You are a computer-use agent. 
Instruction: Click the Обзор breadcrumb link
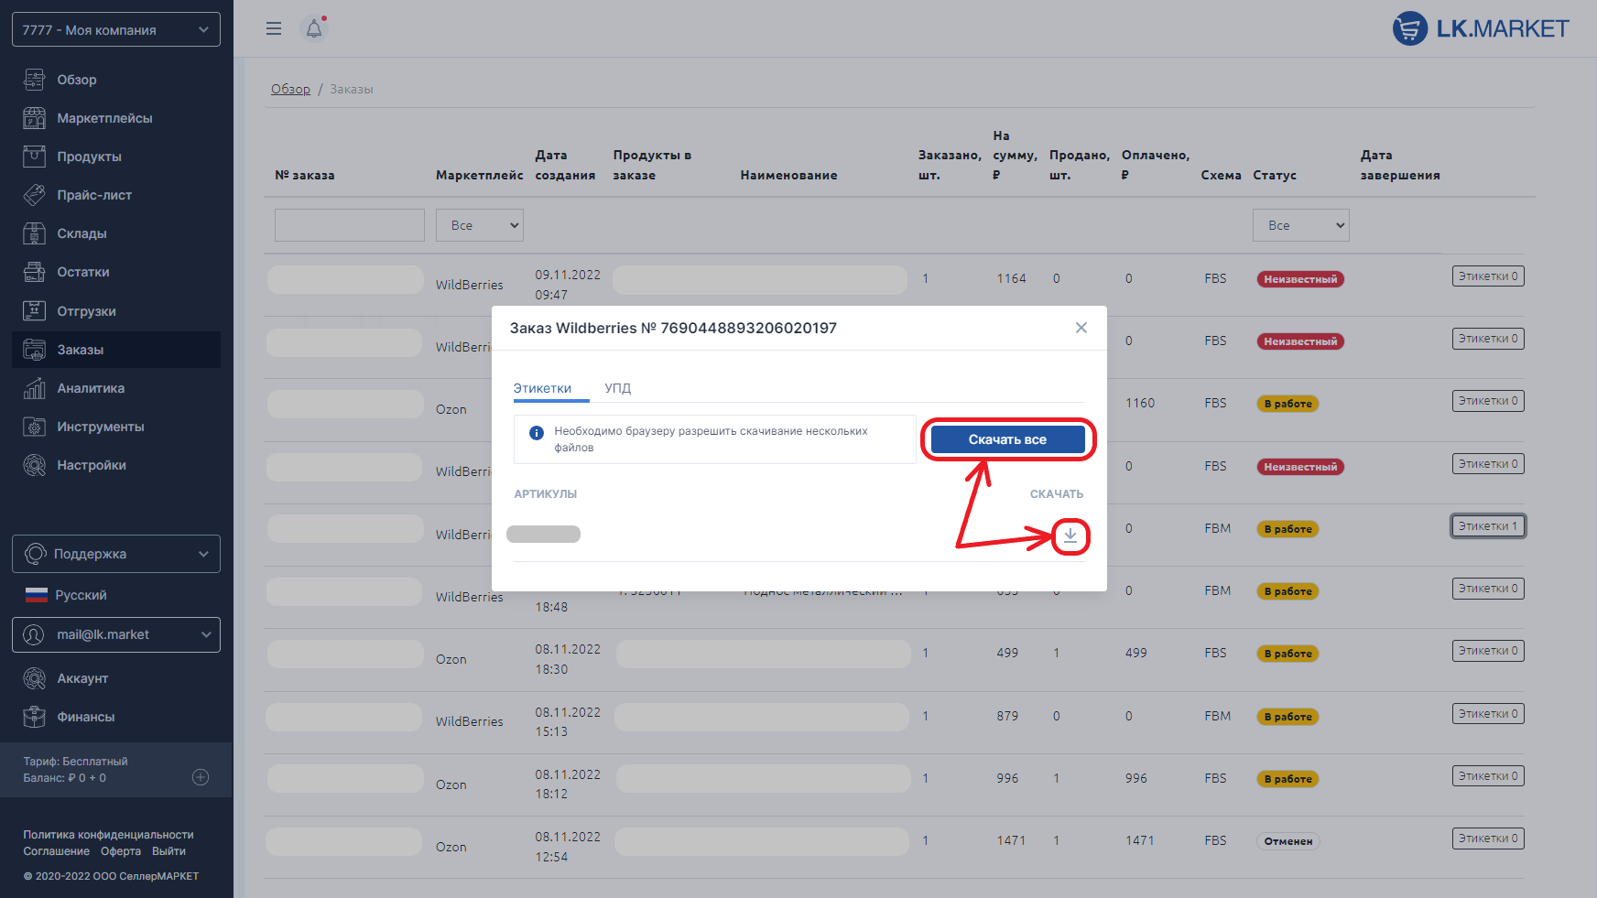[290, 89]
